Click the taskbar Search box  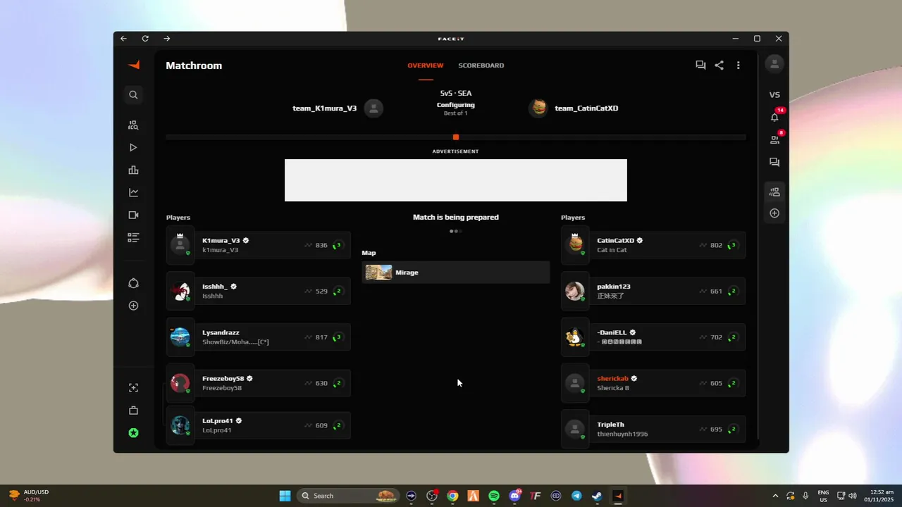350,496
